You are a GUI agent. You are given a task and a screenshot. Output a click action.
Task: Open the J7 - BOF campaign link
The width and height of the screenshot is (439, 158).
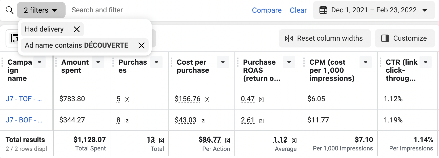coord(24,120)
